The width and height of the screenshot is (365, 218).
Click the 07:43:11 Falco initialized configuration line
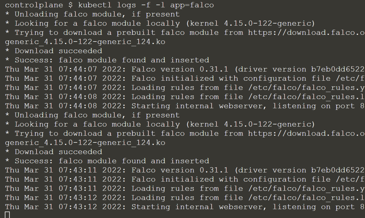pyautogui.click(x=185, y=180)
